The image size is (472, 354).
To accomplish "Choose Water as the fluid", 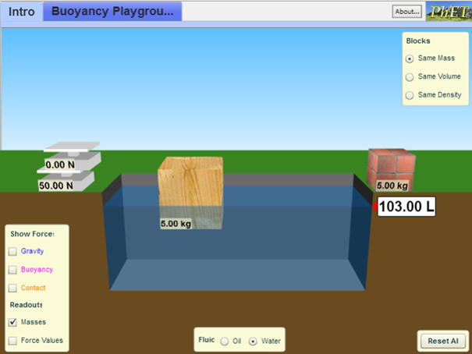I will (x=253, y=342).
